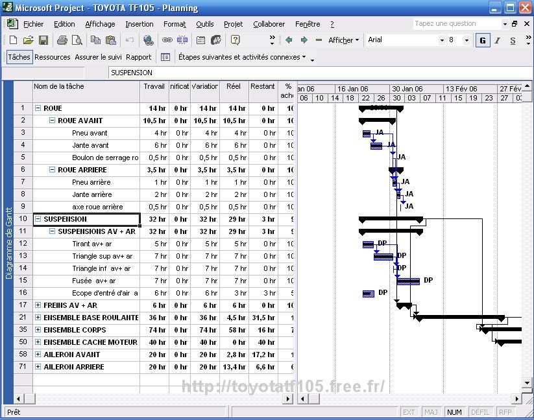Screen dimensions: 534x420
Task: Open the Help question mark icon
Action: [235, 40]
